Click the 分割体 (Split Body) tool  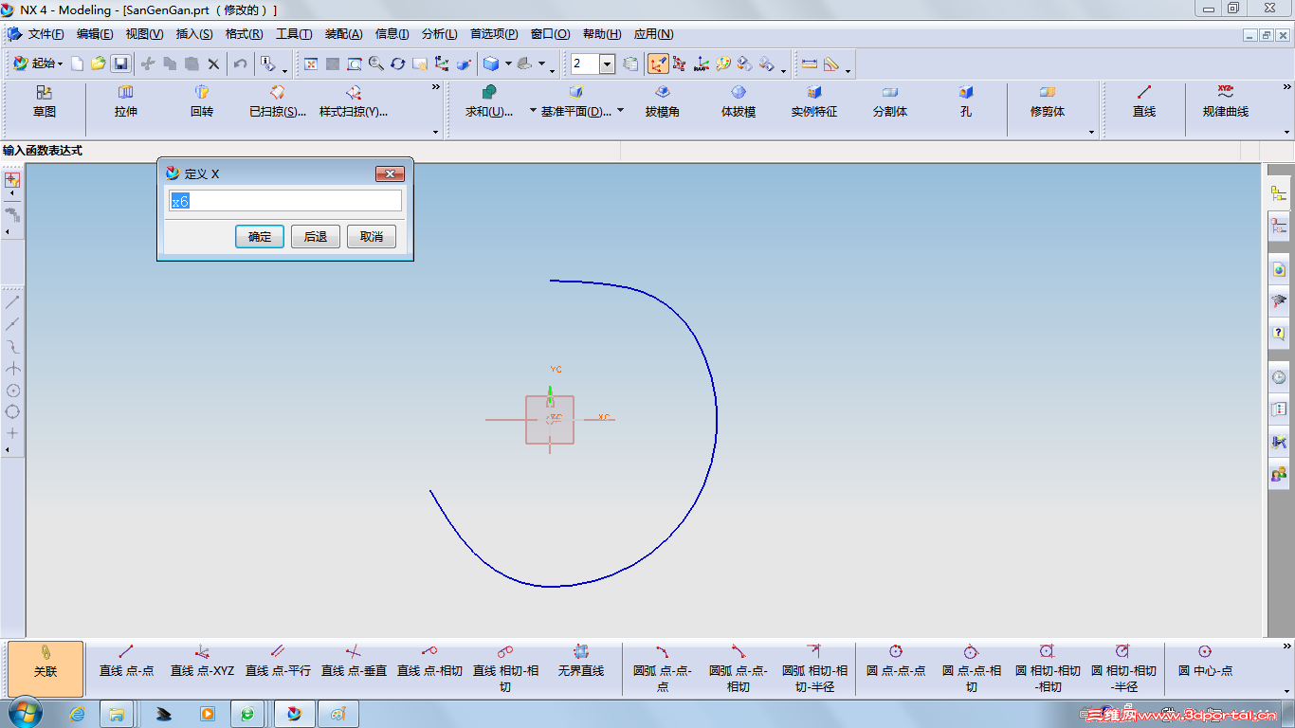(x=890, y=101)
